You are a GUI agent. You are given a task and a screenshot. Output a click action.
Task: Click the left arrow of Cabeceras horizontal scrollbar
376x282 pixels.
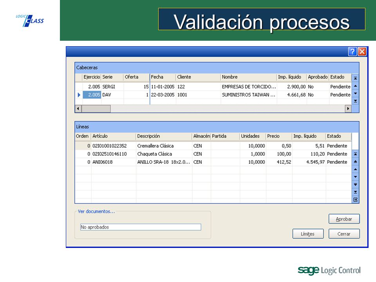coord(78,108)
